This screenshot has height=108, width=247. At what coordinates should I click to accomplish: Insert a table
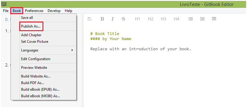pyautogui.click(x=214, y=19)
